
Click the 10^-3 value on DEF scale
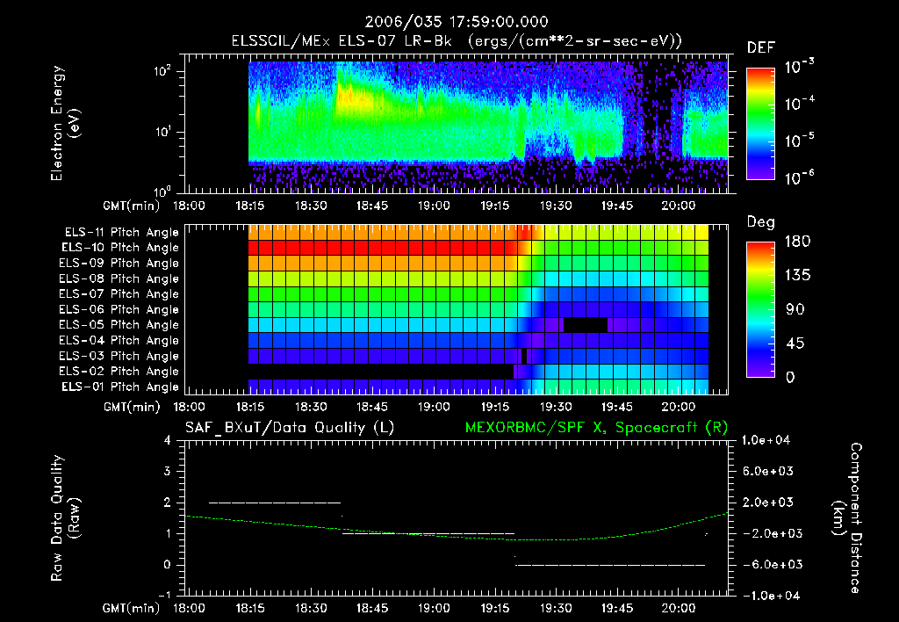tap(799, 67)
